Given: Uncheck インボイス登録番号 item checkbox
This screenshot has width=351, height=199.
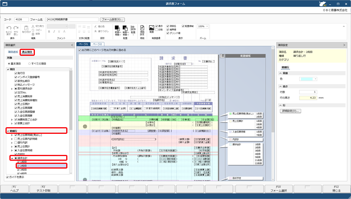Looking at the screenshot, I should click(16, 77).
